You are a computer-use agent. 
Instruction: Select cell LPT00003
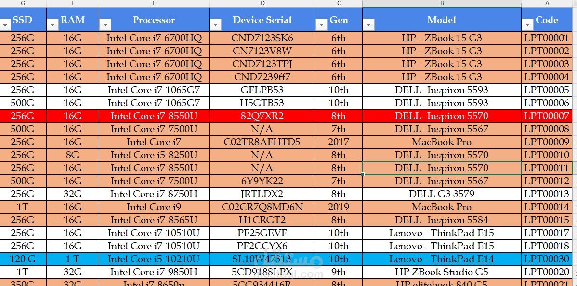click(x=547, y=64)
